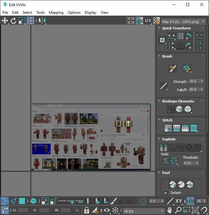Click the Strength value field
This screenshot has width=209, height=215.
(x=194, y=81)
